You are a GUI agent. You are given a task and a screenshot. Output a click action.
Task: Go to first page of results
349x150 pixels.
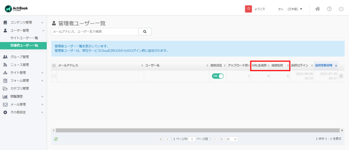tap(161, 139)
